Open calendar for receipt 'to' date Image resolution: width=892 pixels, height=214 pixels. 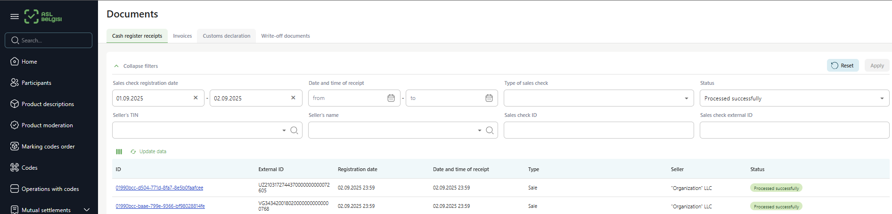489,98
